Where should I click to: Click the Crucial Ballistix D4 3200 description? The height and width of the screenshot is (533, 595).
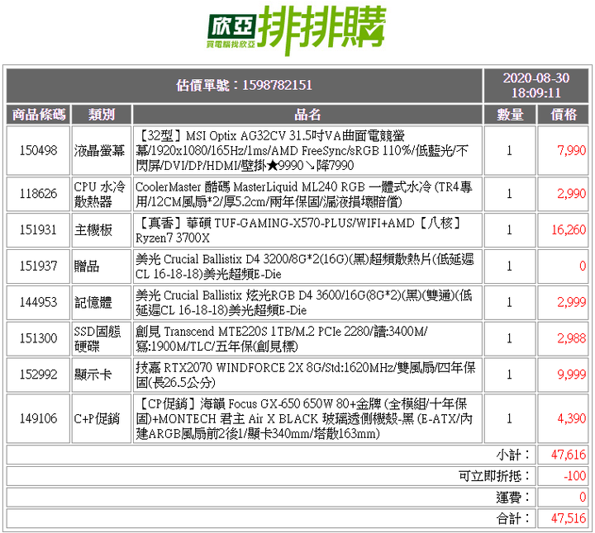[x=305, y=266]
